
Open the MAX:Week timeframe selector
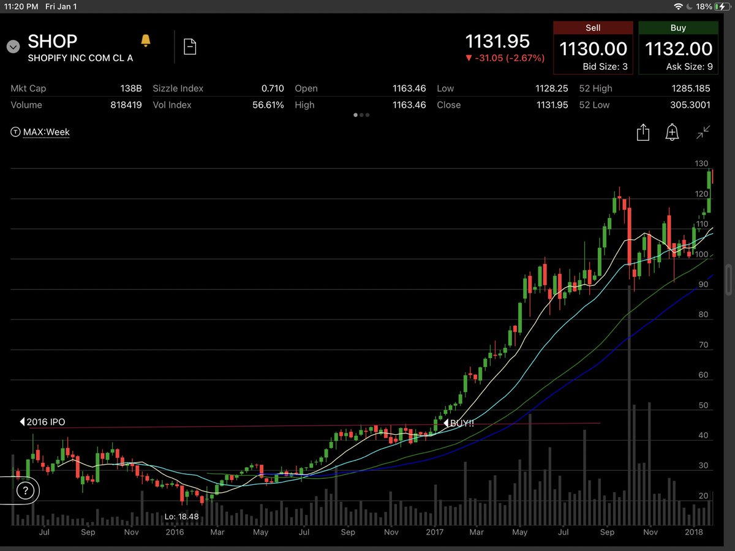pos(45,132)
